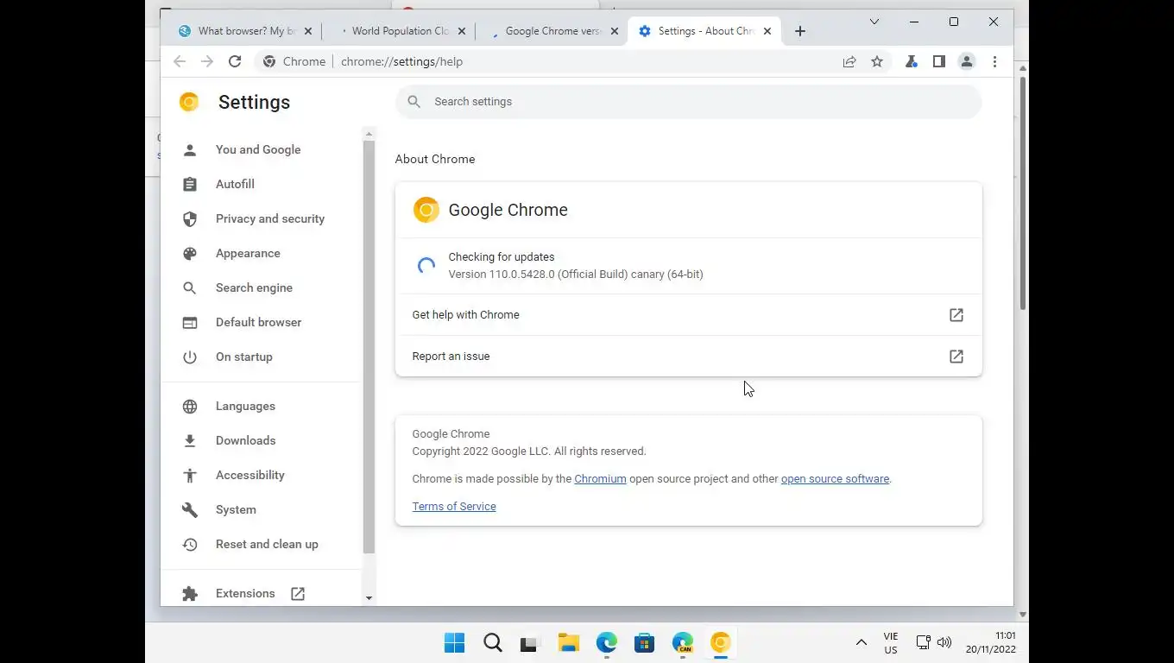This screenshot has width=1174, height=663.
Task: Click external-link icon beside Report an issue
Action: click(x=956, y=357)
